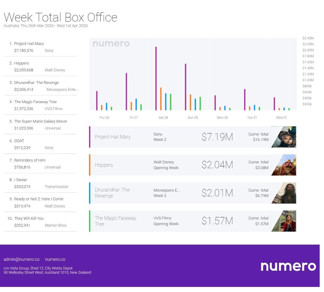Screen dimensions: 324x292
Task: Click the numero logo in purple footer
Action: pyautogui.click(x=288, y=266)
